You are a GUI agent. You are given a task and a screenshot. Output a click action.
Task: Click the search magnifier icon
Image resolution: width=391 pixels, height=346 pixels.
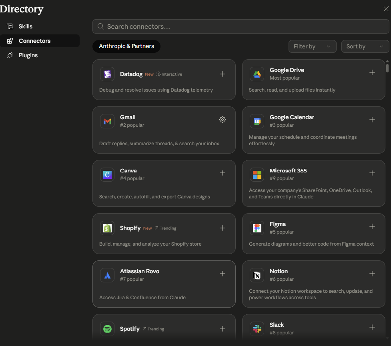(x=101, y=26)
